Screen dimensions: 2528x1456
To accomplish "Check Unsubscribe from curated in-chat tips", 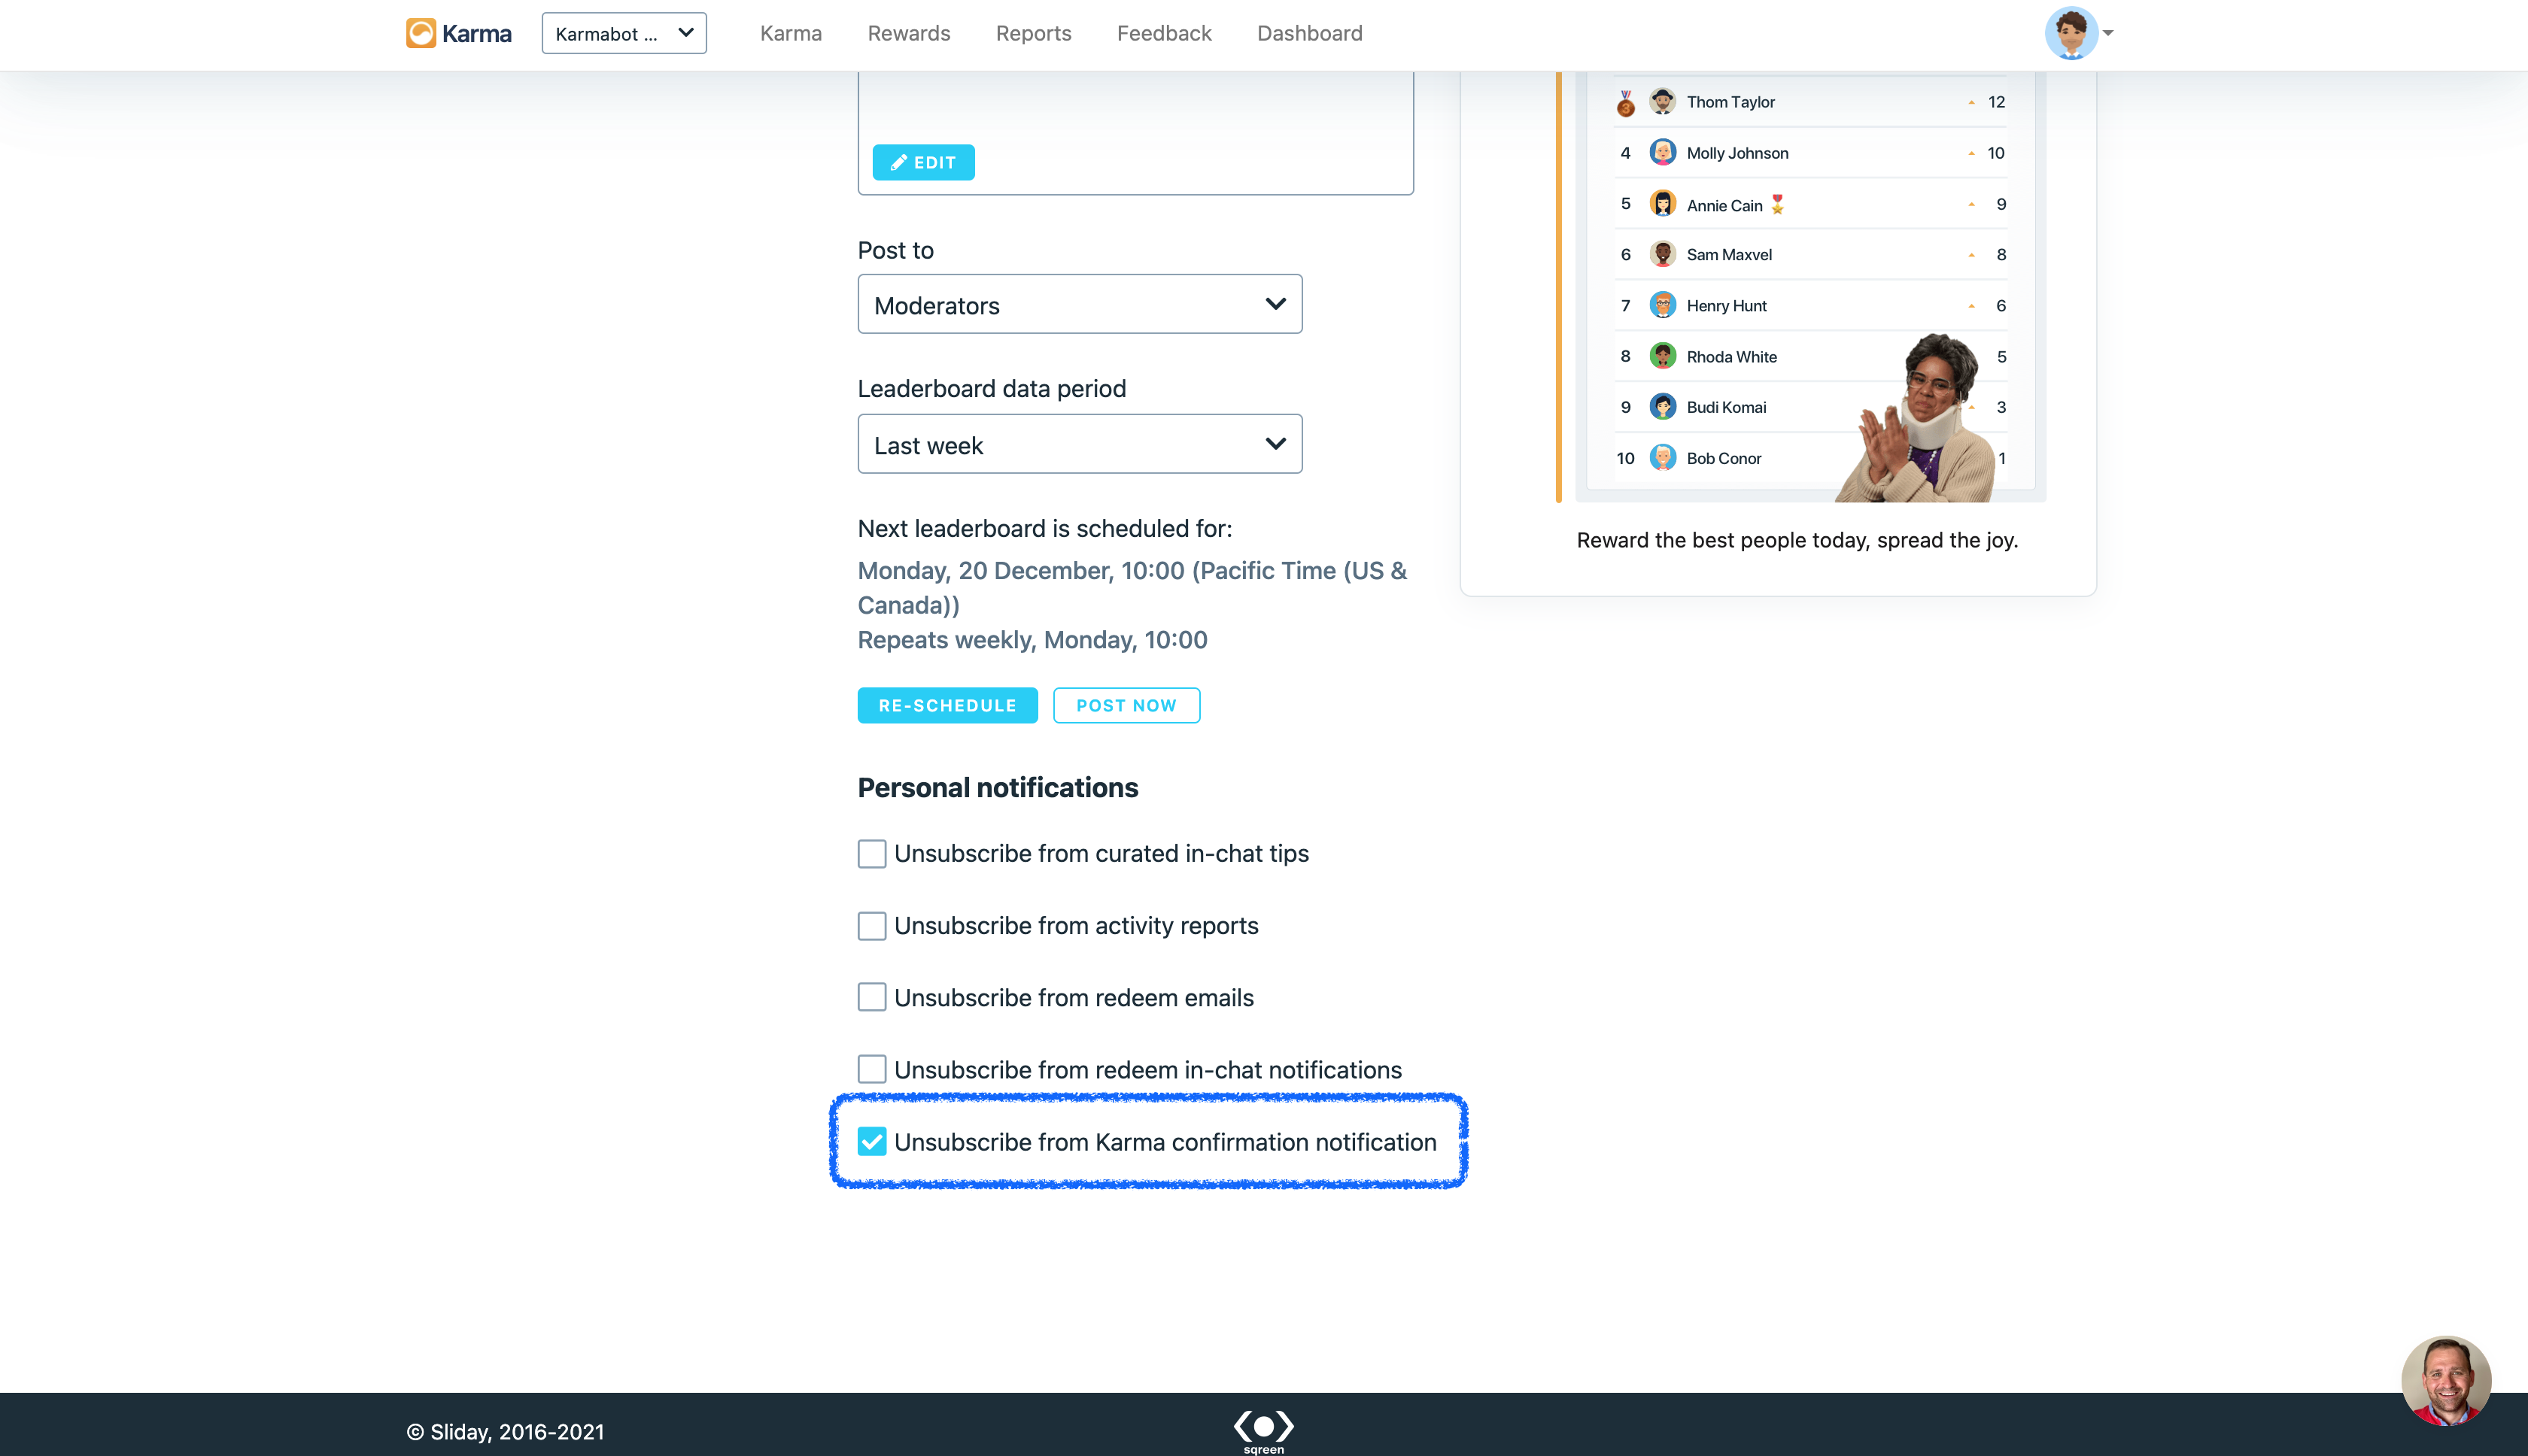I will pyautogui.click(x=871, y=853).
